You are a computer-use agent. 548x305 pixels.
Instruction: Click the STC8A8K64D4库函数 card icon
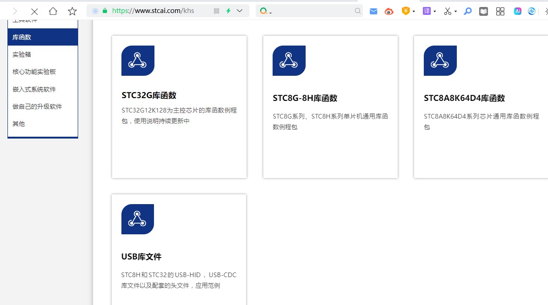(440, 60)
